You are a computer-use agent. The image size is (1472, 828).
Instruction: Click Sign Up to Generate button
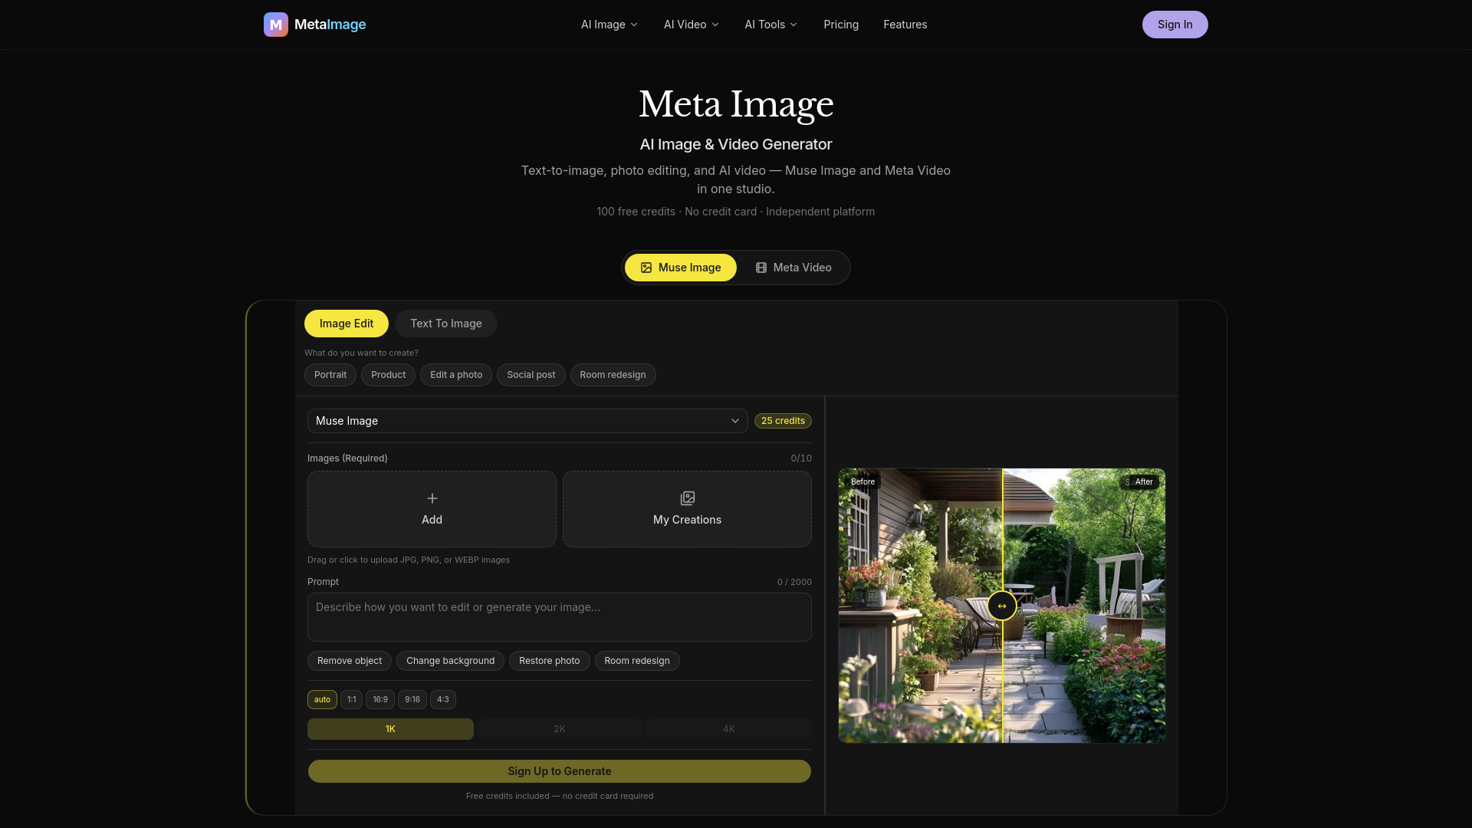(x=560, y=771)
